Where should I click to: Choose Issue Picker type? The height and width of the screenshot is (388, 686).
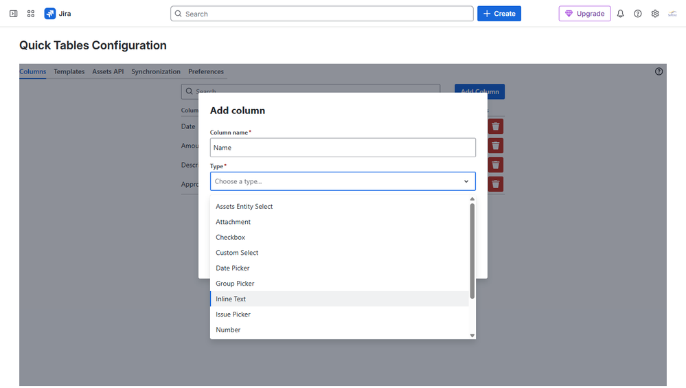339,314
